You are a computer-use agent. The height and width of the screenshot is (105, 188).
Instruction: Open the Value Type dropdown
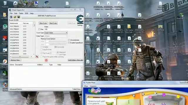coord(56,36)
